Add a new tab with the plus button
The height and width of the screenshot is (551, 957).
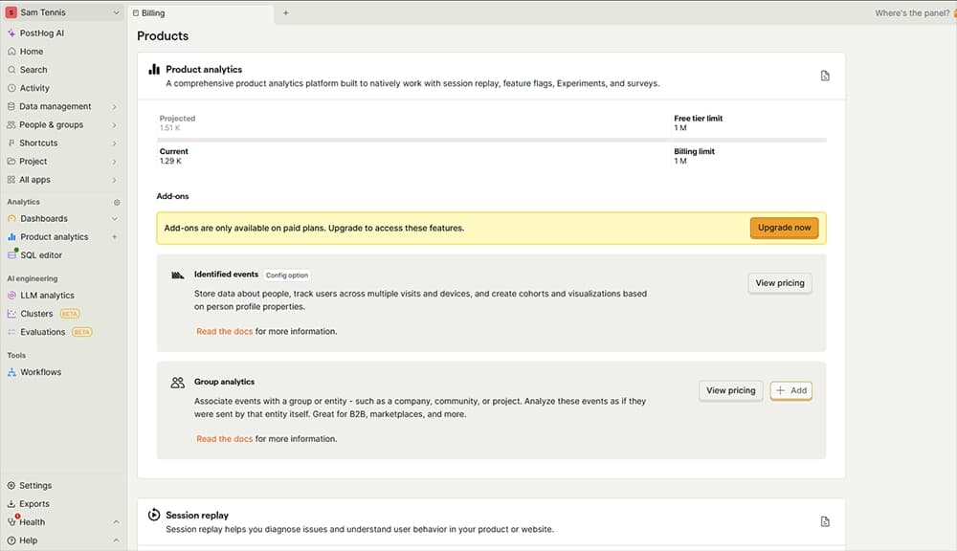(285, 13)
